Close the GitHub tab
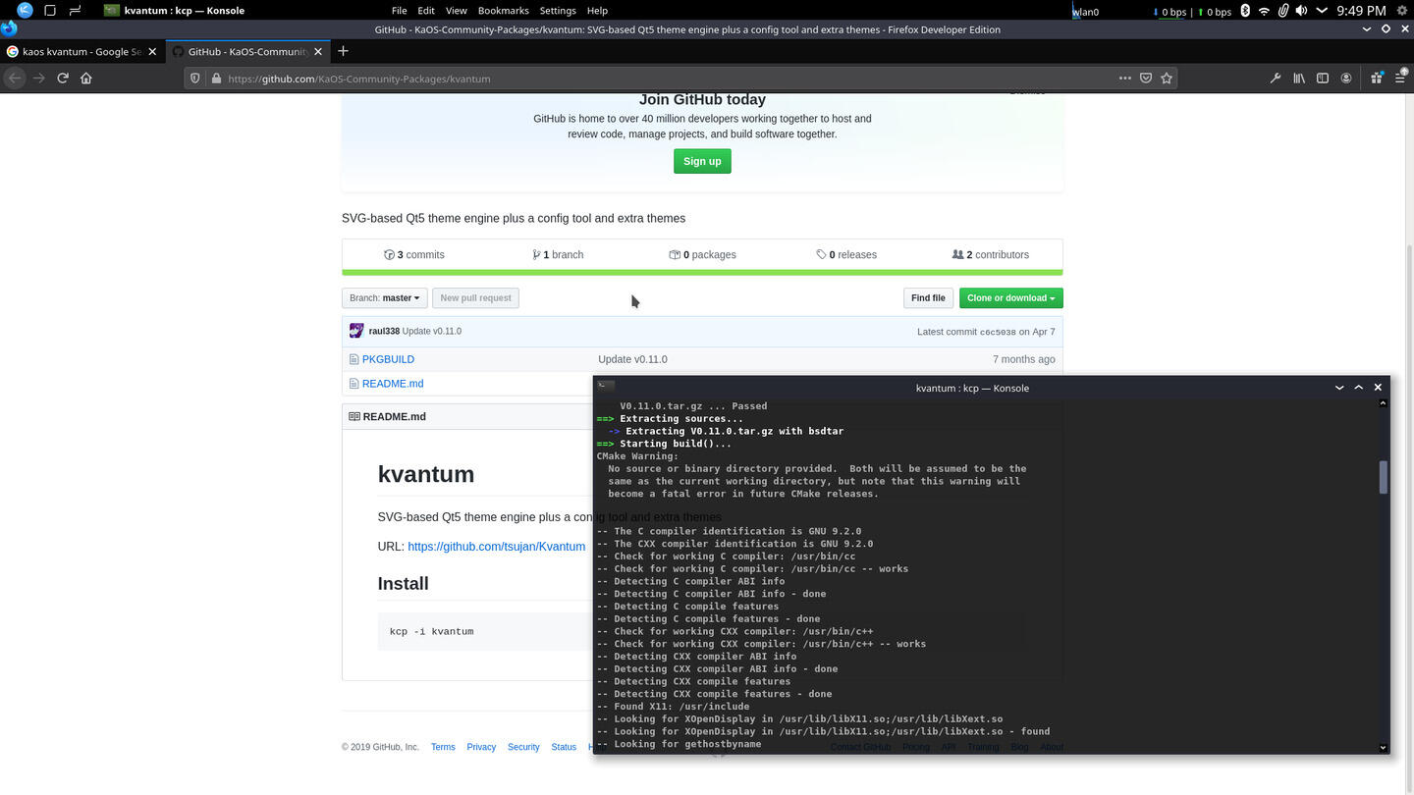The width and height of the screenshot is (1414, 795). (x=317, y=51)
